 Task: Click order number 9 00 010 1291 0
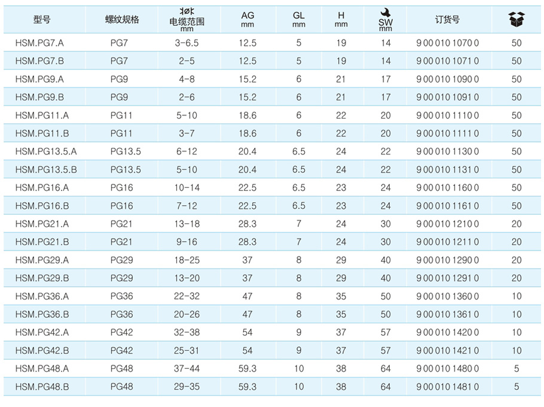[448, 278]
